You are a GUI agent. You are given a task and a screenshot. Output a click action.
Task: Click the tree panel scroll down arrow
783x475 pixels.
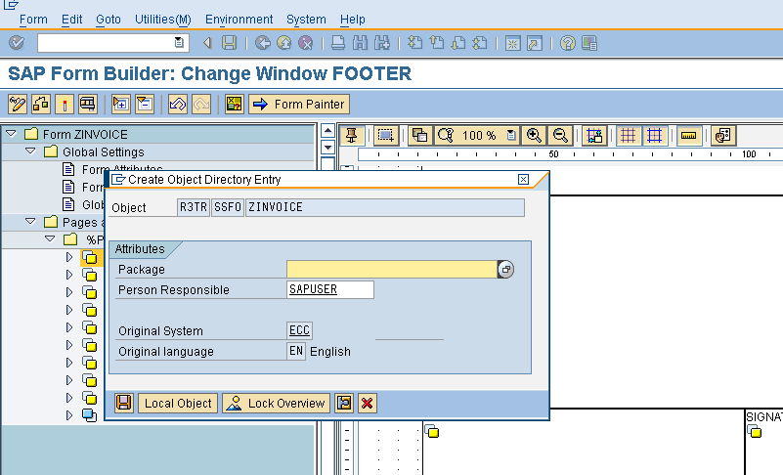point(327,148)
